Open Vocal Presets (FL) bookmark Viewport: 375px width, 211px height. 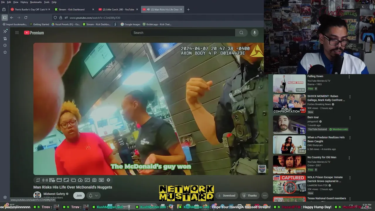pos(66,24)
